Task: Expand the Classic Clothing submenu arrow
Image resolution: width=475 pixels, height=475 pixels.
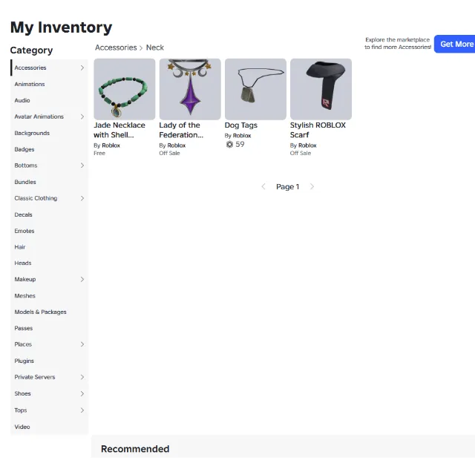Action: [x=82, y=198]
